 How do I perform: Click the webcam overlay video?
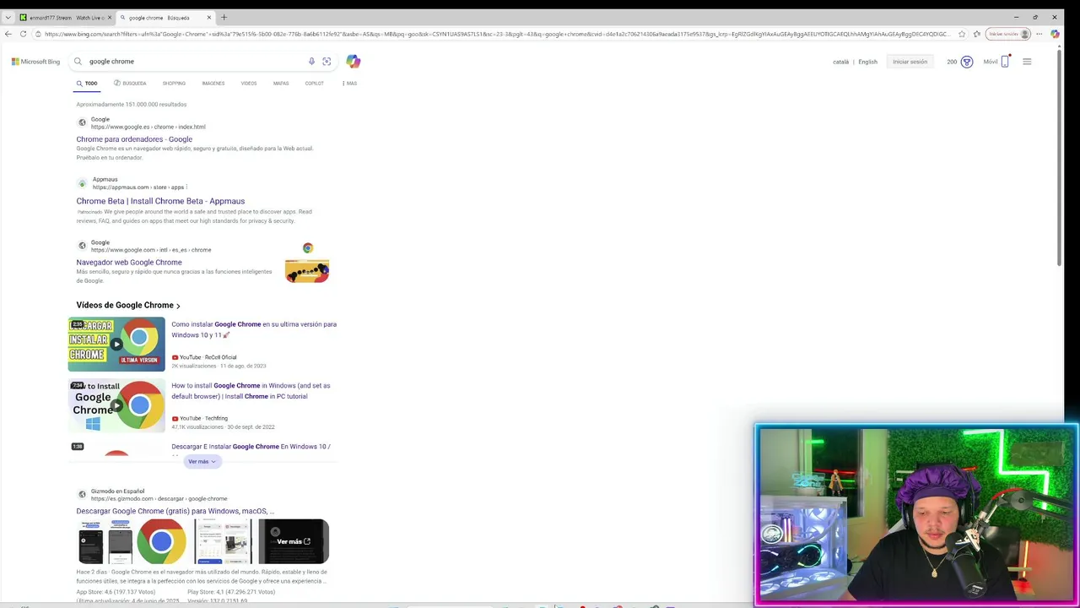(915, 515)
